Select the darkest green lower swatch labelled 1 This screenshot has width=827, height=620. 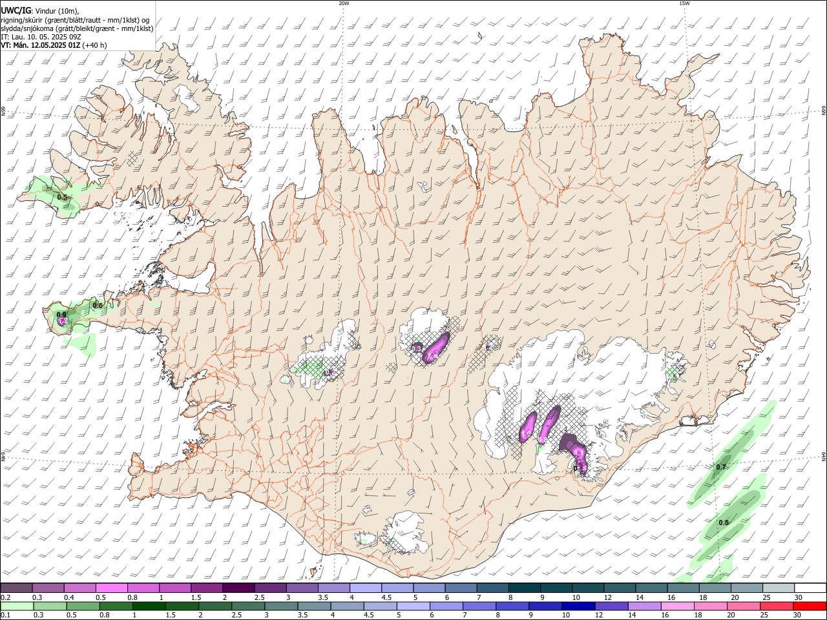click(x=149, y=606)
